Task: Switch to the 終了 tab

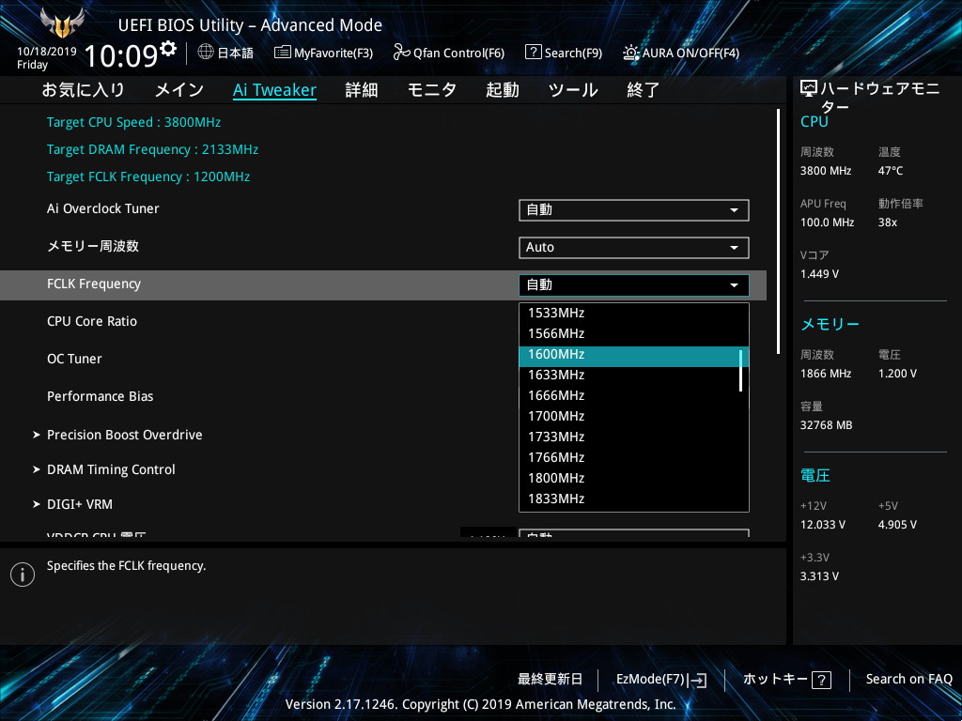Action: [643, 90]
